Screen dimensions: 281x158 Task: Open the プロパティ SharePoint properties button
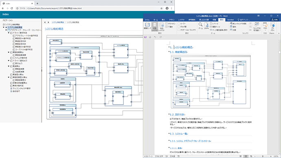coord(272,27)
